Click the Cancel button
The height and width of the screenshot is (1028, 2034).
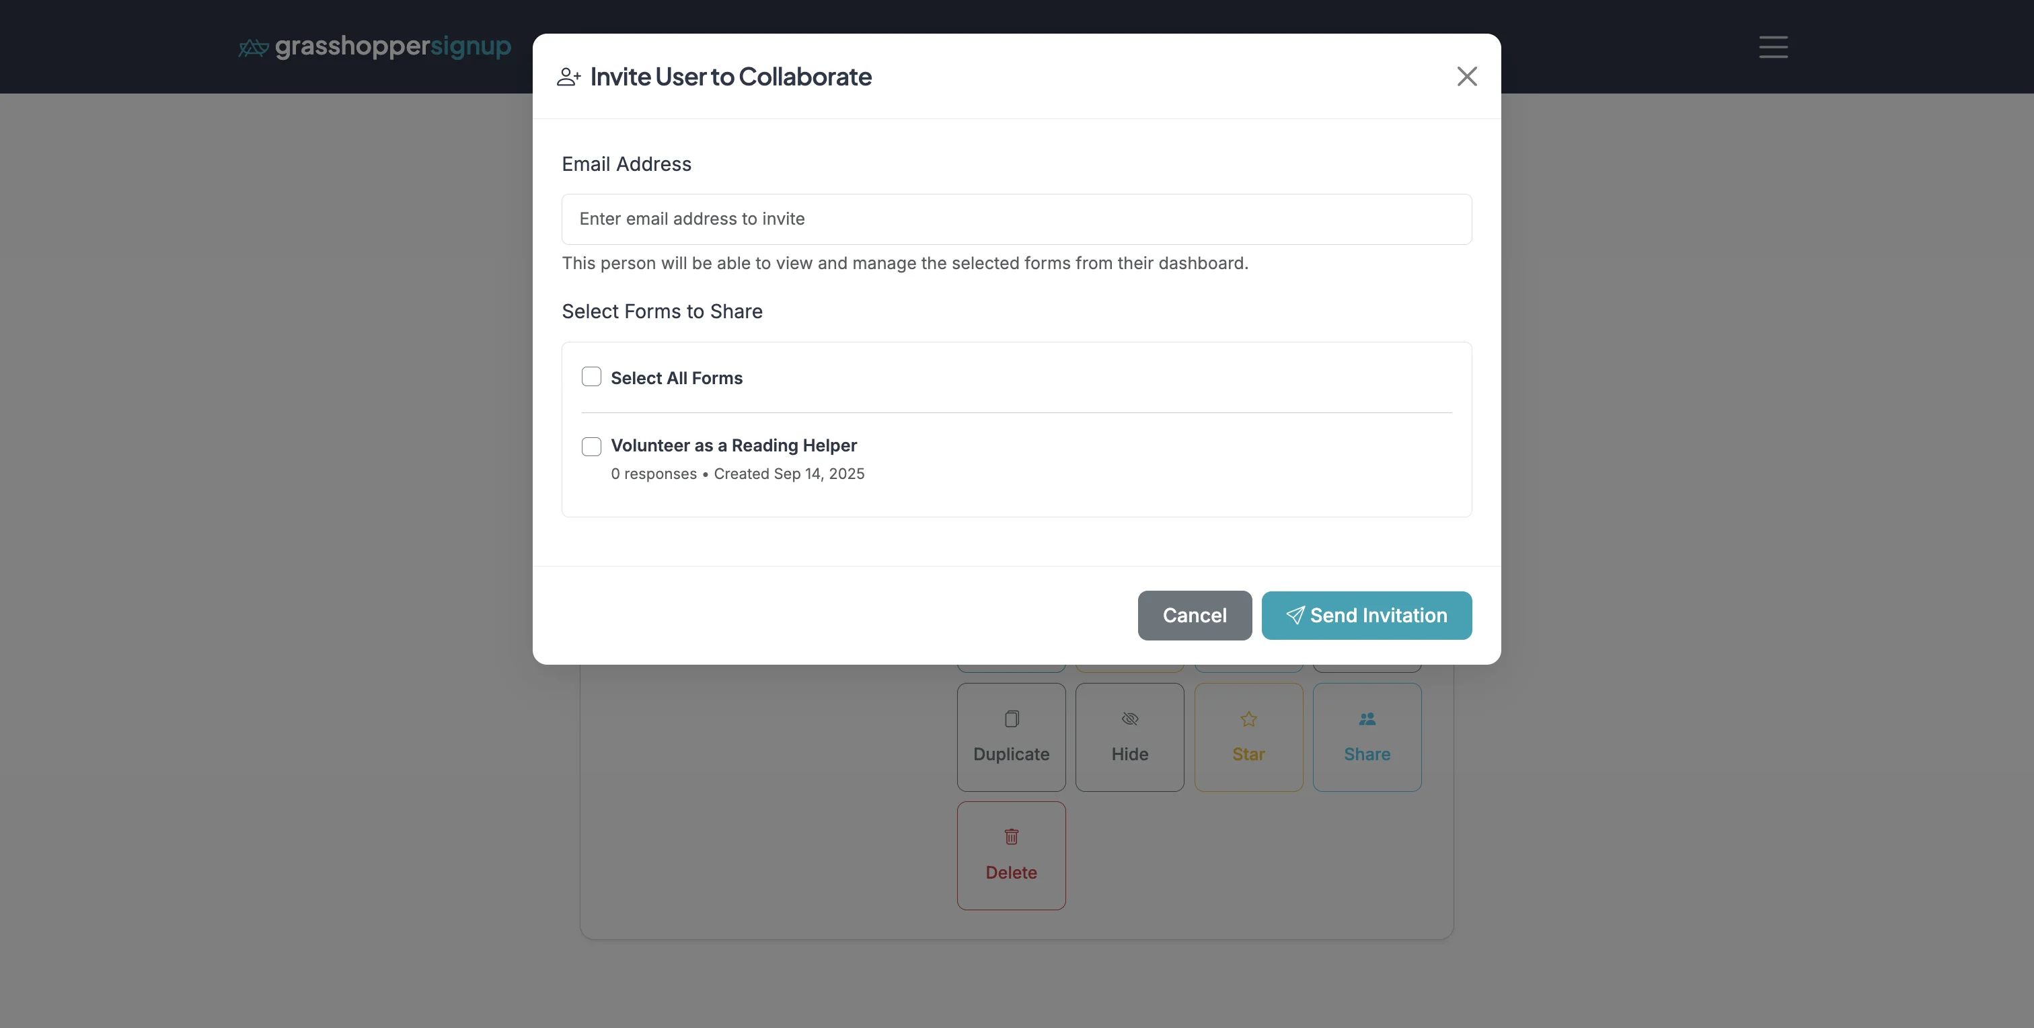tap(1194, 615)
